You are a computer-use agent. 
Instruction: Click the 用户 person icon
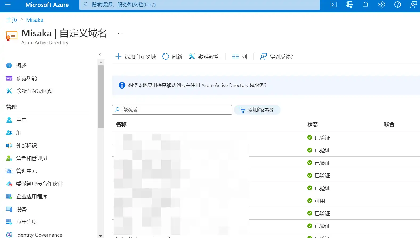click(9, 120)
